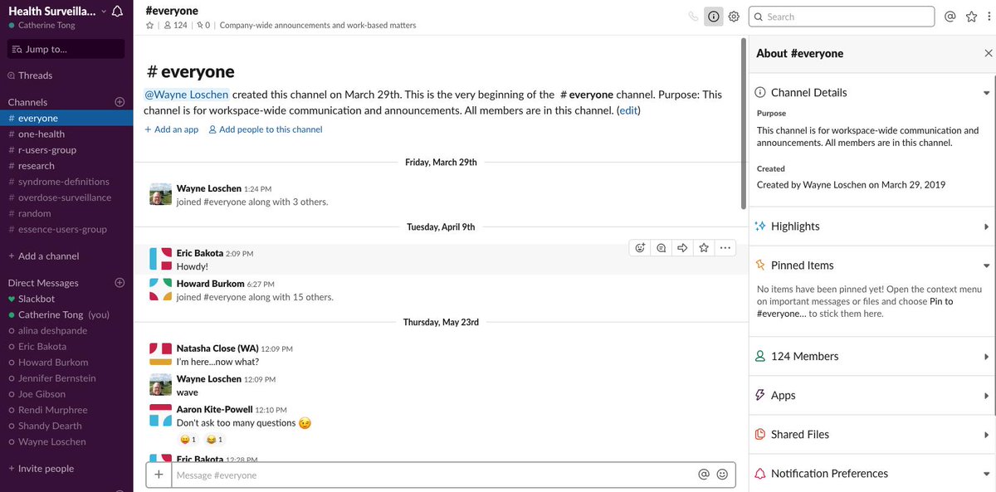This screenshot has height=492, width=996.
Task: Open channel settings gear icon
Action: (734, 17)
